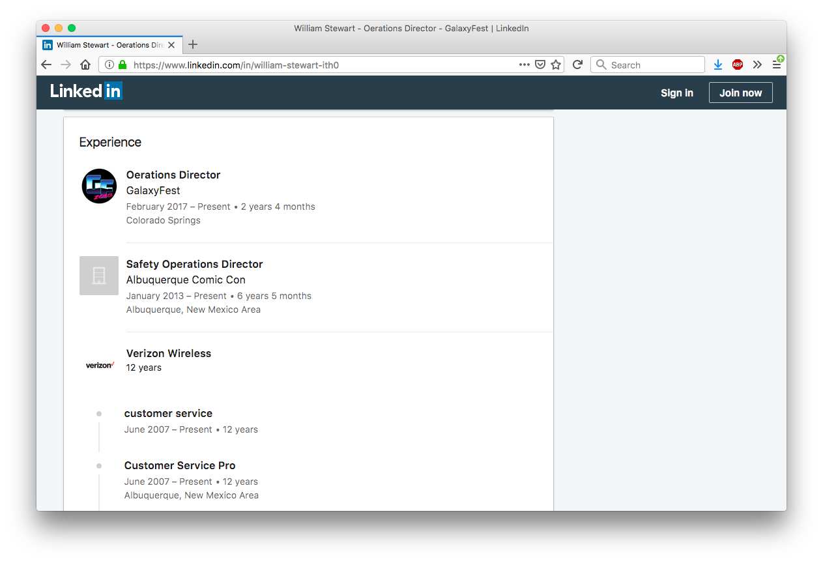Expand the toolbar overflow chevron
The width and height of the screenshot is (823, 563).
point(757,65)
